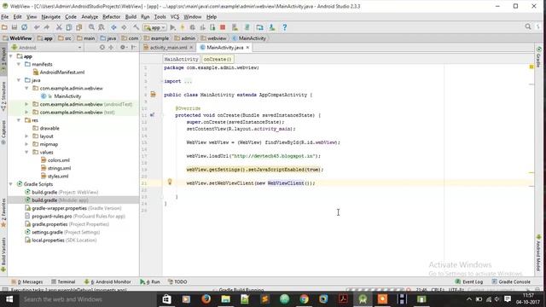Click the Windows taskbar search box
Screen dimensions: 546x307
pos(87,299)
